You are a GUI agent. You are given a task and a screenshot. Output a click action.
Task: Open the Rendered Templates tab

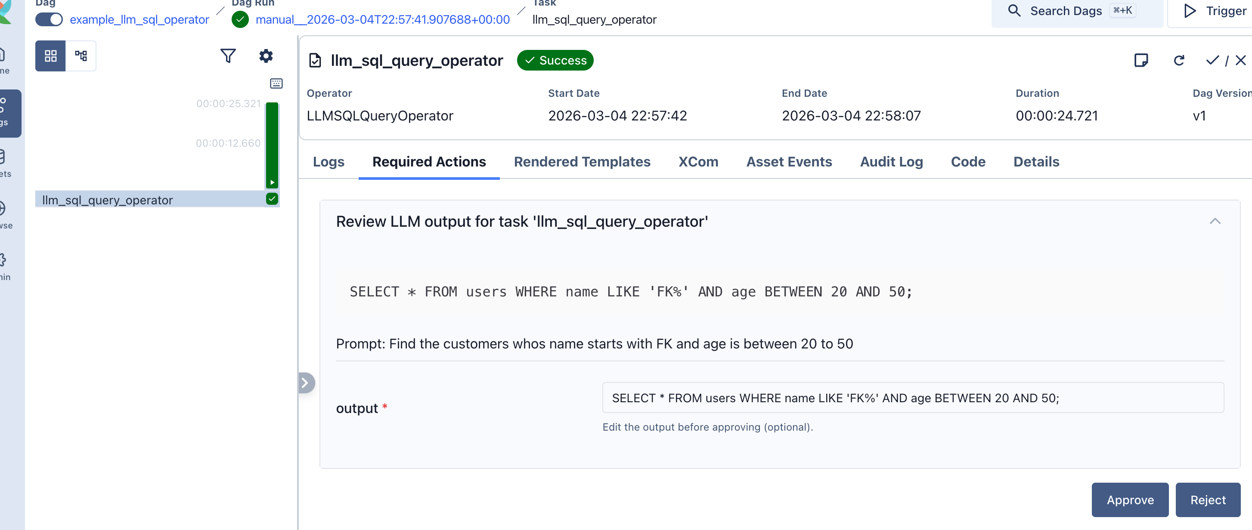(x=583, y=162)
